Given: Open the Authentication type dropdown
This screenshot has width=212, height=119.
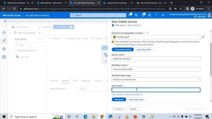Looking at the screenshot, I should (x=156, y=79).
